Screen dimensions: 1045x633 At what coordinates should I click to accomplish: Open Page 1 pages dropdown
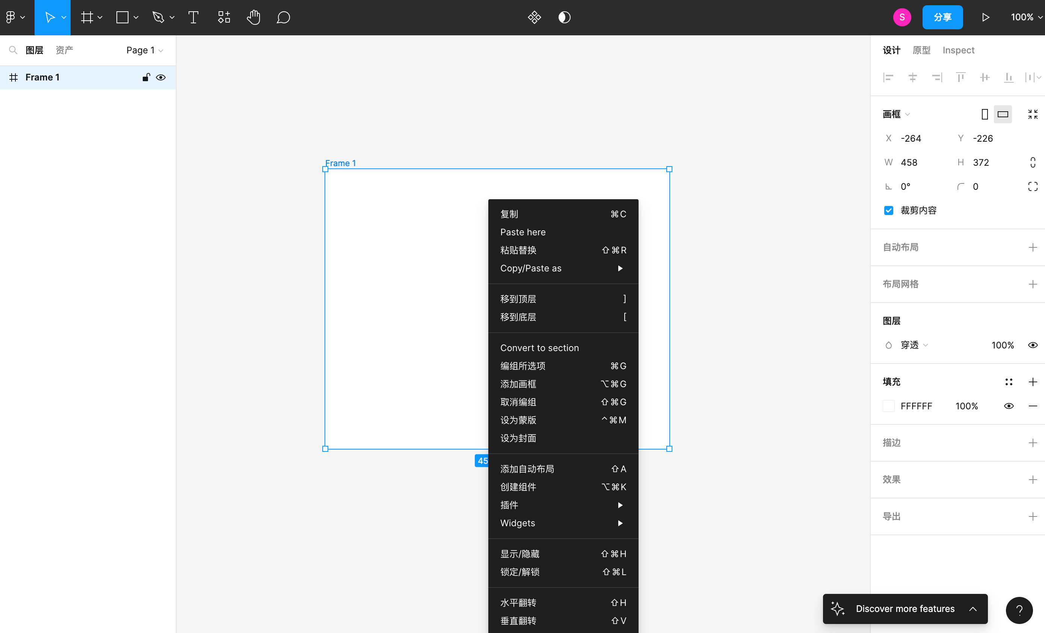(145, 50)
